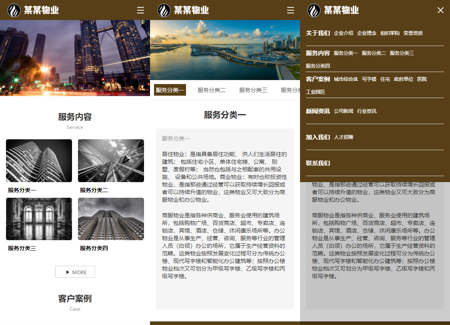Open 新闻资讯 in the expanded menu
This screenshot has width=450, height=325.
[318, 111]
